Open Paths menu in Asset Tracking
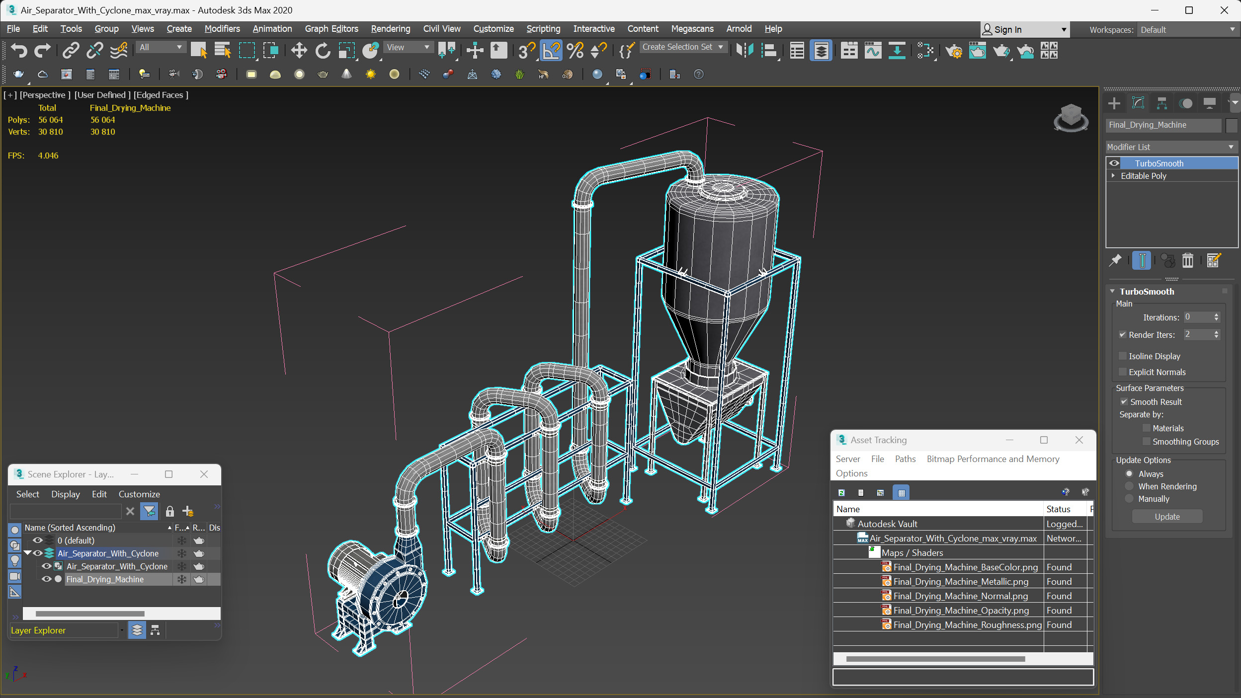 [905, 459]
